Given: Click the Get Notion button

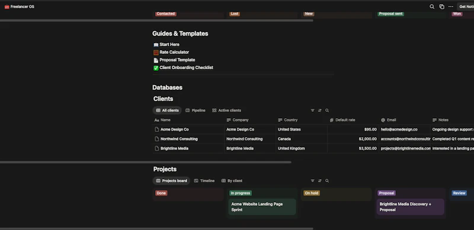Looking at the screenshot, I should [x=466, y=7].
